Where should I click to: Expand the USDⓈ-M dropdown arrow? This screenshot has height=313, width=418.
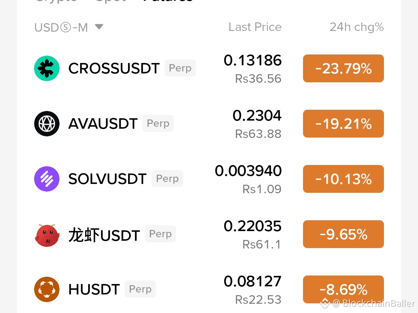(x=99, y=27)
